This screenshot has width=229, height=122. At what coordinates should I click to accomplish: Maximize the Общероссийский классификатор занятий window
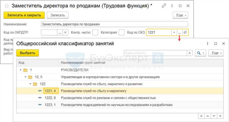216,43
